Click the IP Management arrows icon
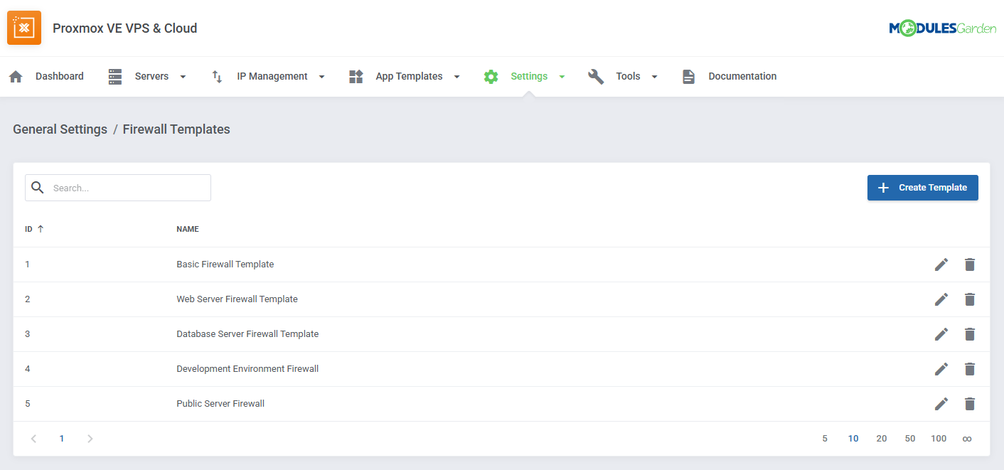Screen dimensions: 1004x470 pyautogui.click(x=216, y=75)
